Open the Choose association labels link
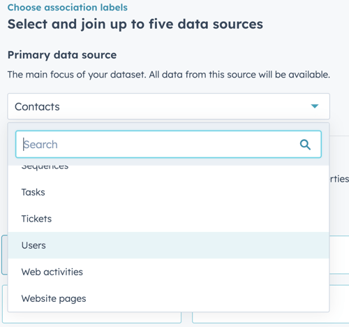The image size is (349, 327). coord(68,8)
